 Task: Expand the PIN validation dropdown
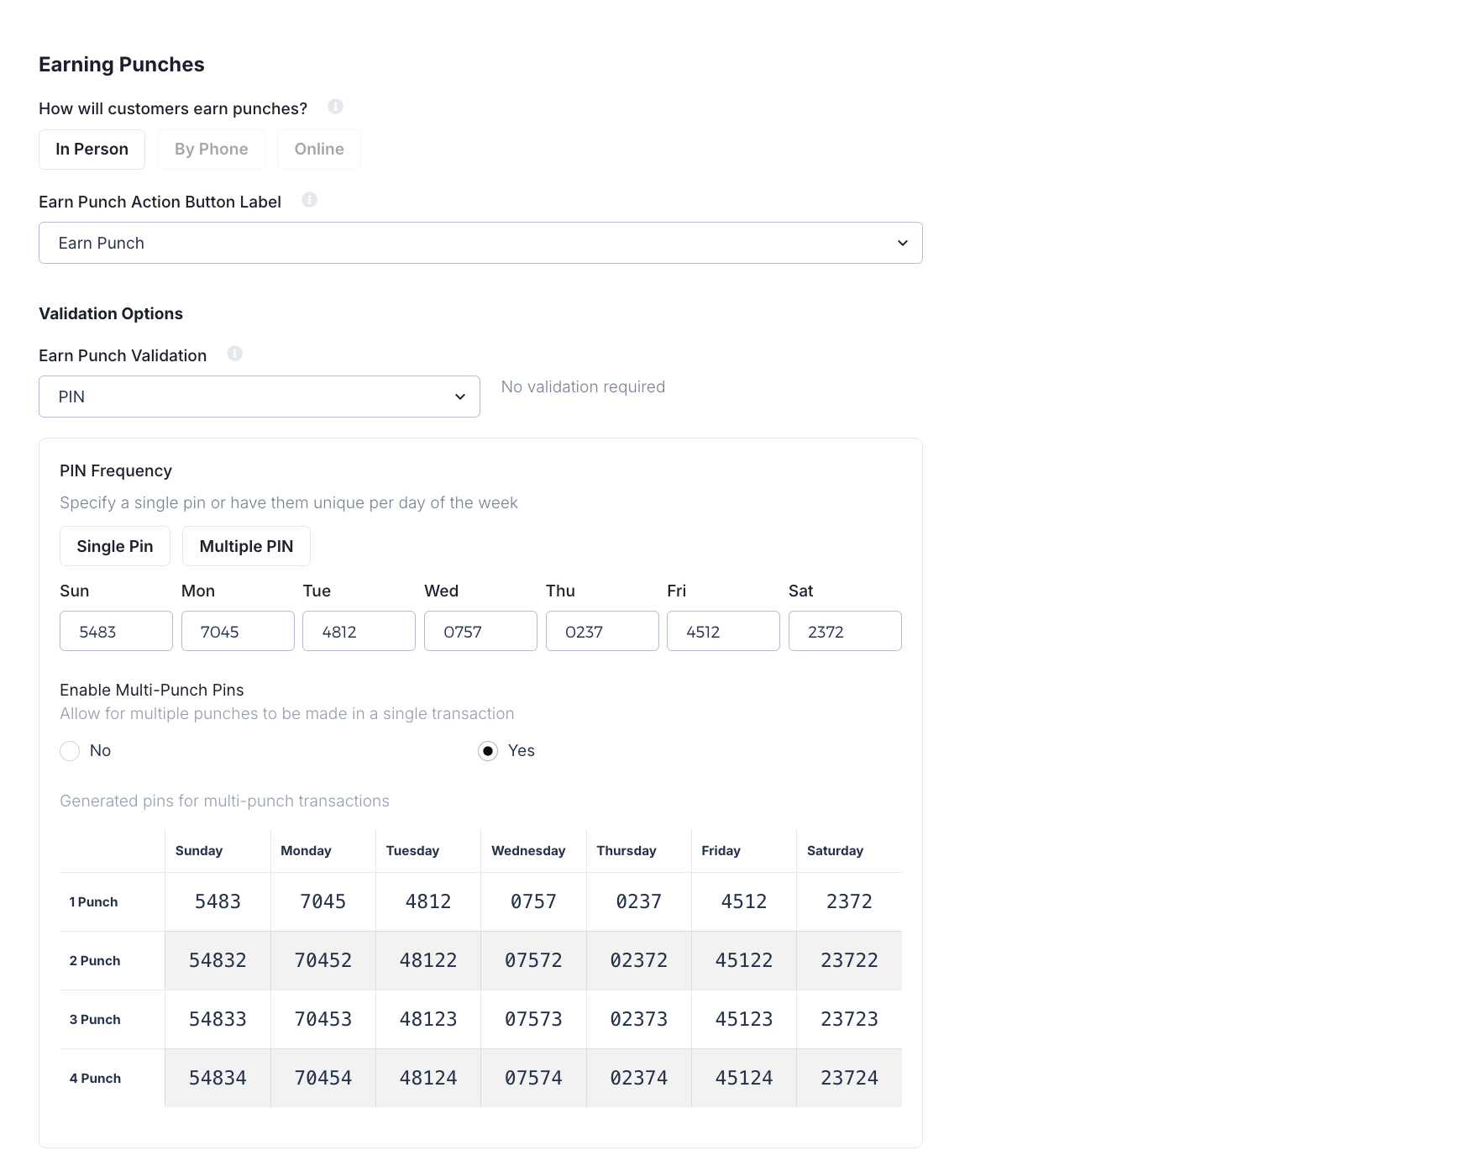[259, 397]
